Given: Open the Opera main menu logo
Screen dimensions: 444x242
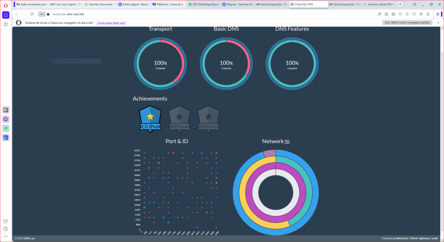Looking at the screenshot, I should point(5,5).
